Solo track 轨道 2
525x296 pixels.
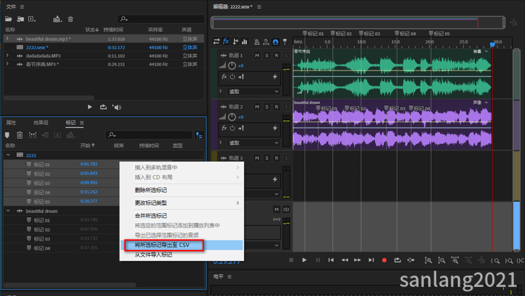[x=267, y=107]
